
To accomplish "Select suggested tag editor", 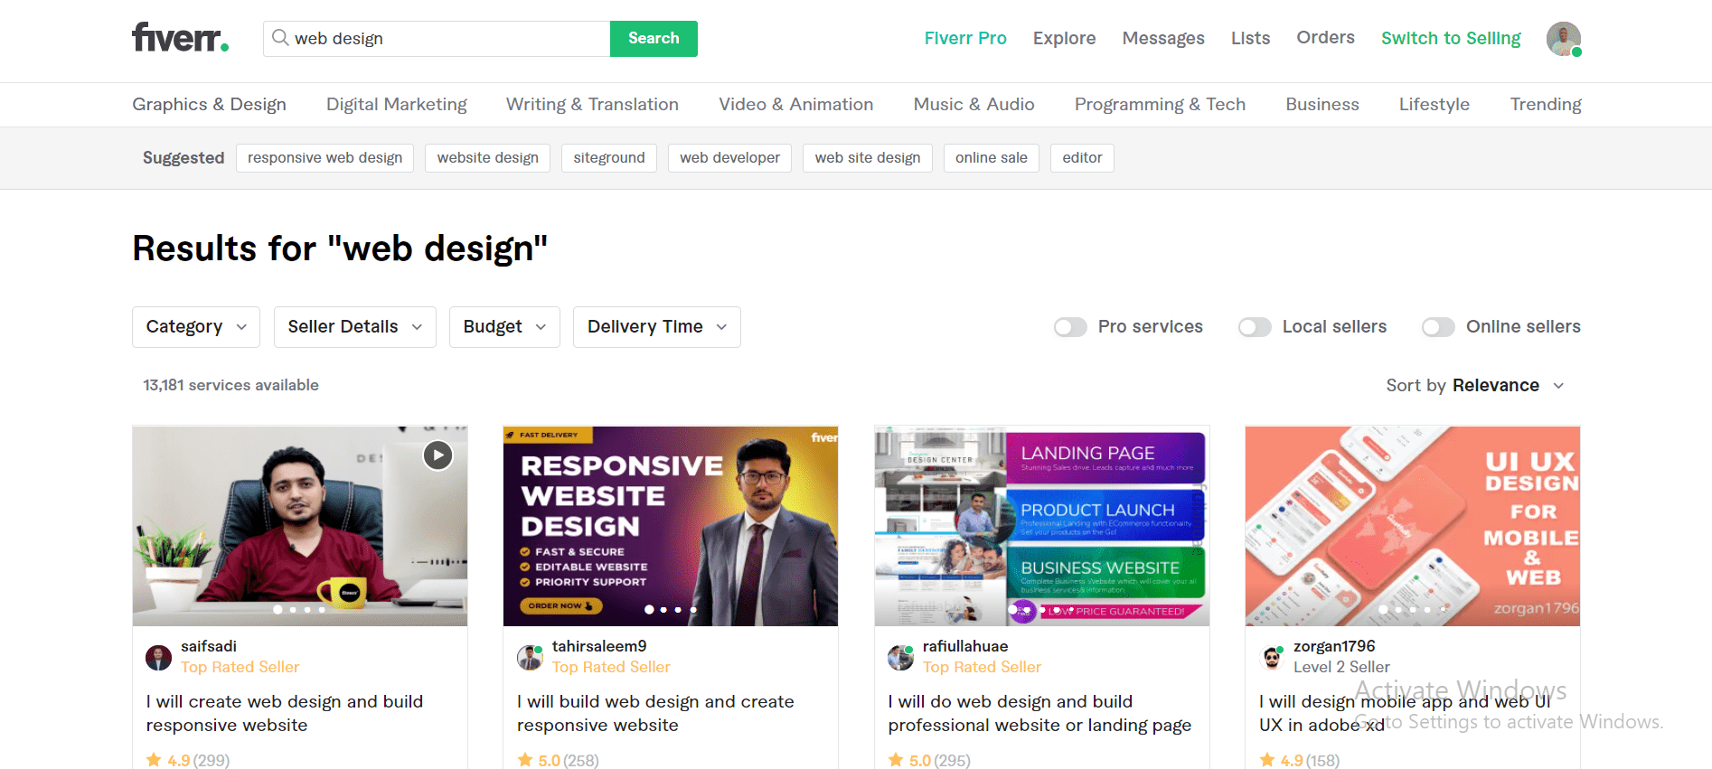I will (1082, 158).
